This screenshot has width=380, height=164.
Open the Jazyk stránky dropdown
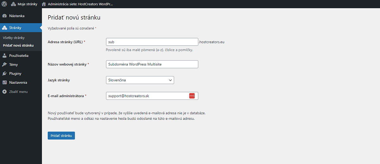(x=140, y=80)
